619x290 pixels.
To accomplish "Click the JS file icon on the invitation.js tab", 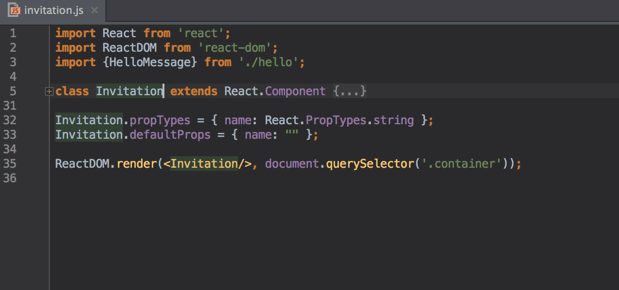I will (14, 10).
